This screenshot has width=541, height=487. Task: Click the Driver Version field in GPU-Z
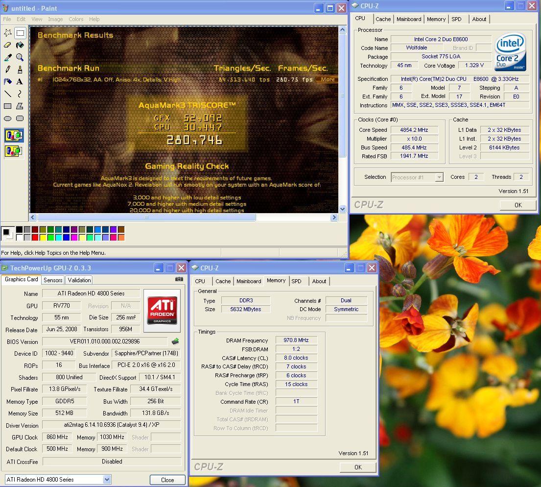tap(112, 425)
